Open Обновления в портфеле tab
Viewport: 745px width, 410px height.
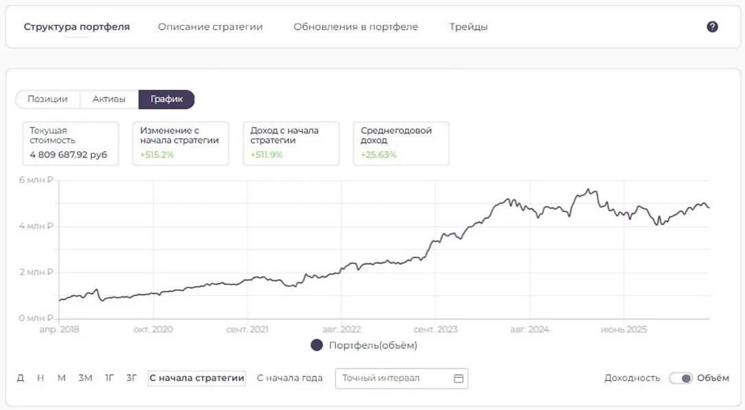356,27
